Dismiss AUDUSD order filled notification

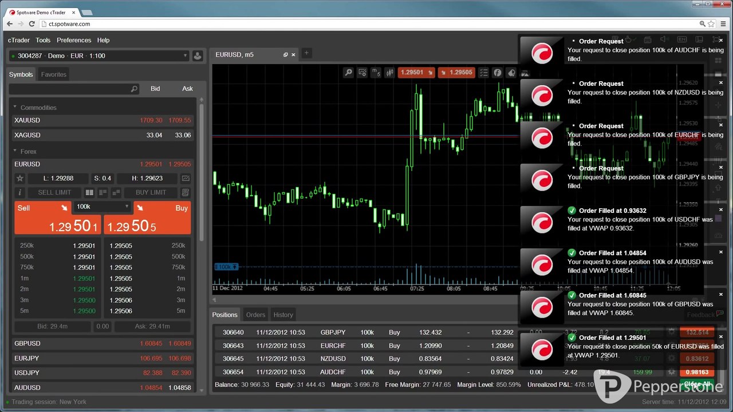click(x=721, y=252)
